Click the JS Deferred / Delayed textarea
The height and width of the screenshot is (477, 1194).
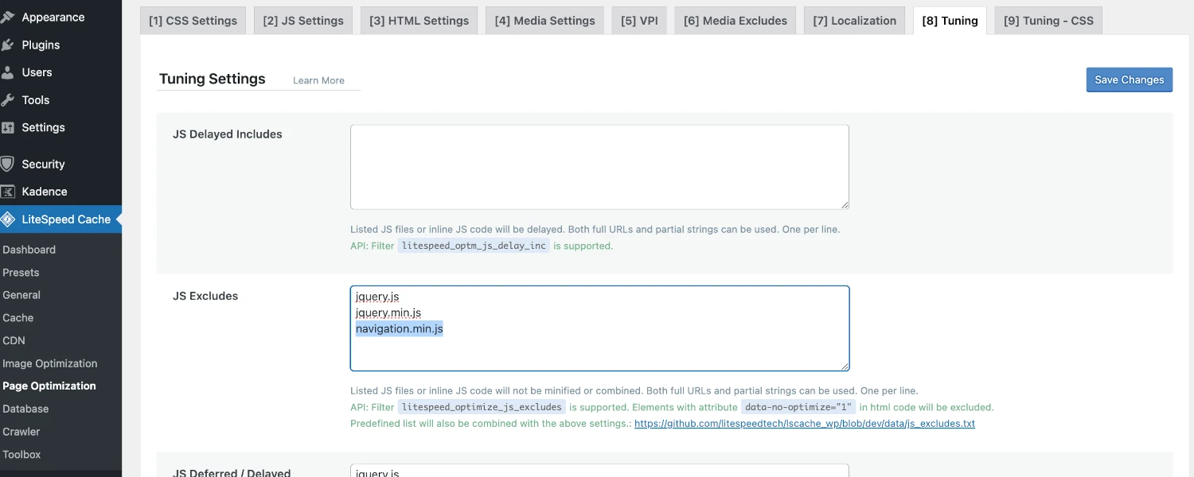599,471
